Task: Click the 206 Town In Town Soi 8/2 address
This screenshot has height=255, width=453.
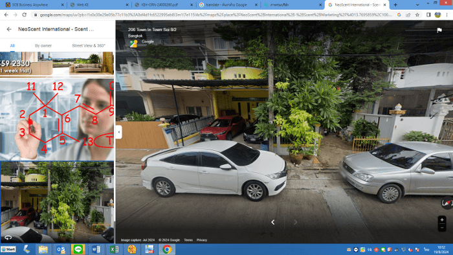Action: coord(152,30)
